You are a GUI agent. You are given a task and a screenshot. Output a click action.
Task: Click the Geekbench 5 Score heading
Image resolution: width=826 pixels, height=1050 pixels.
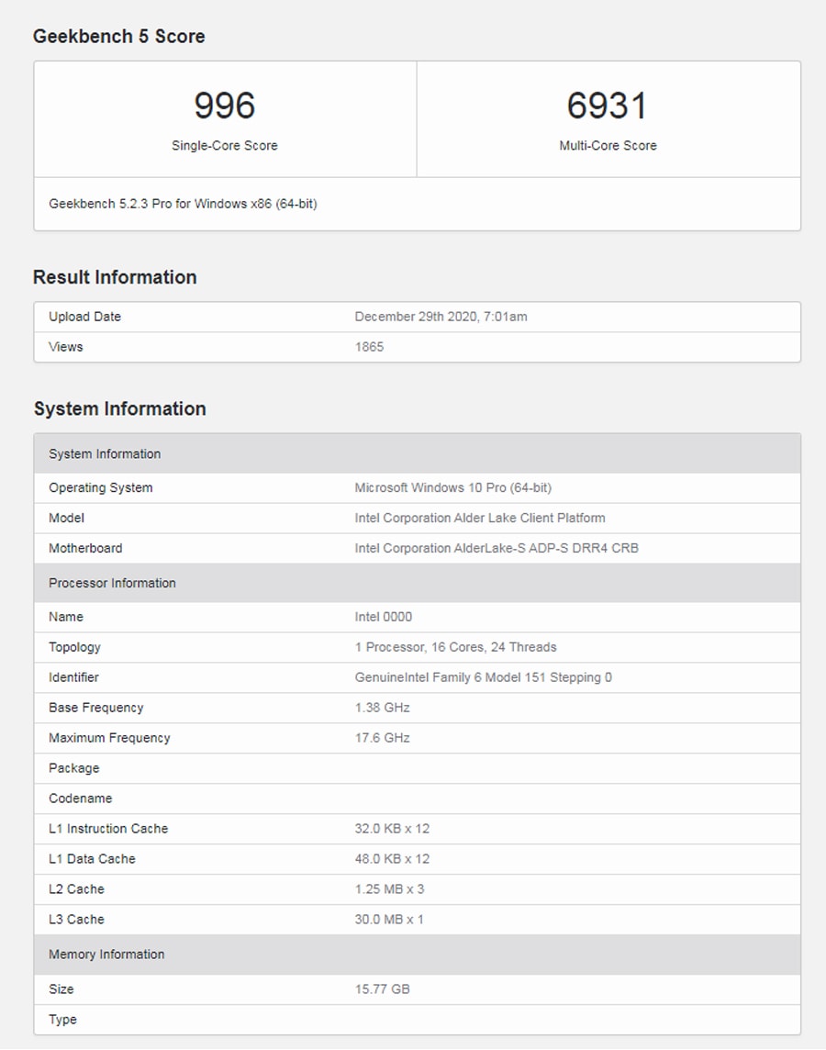(119, 37)
